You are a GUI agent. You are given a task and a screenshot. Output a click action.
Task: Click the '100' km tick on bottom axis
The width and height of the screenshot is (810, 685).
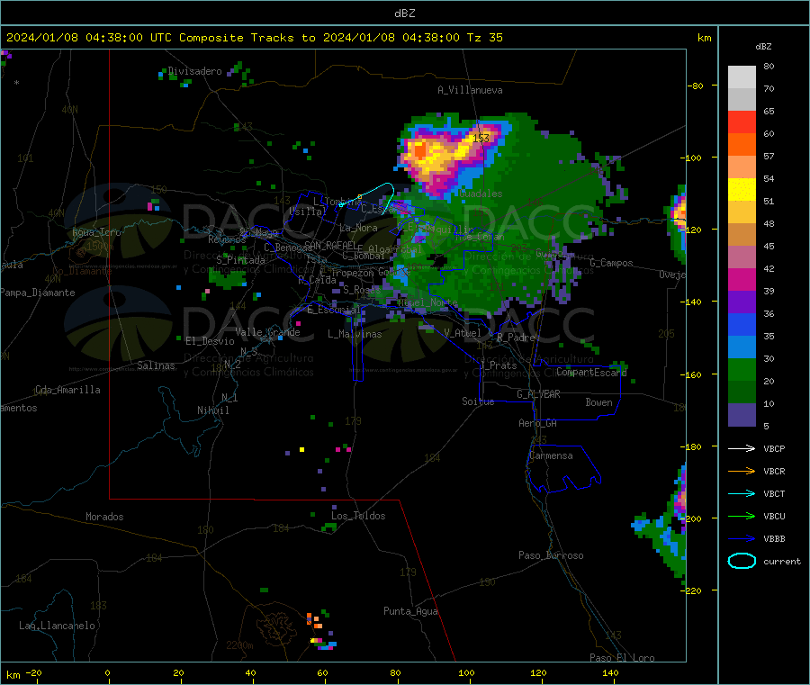click(466, 672)
